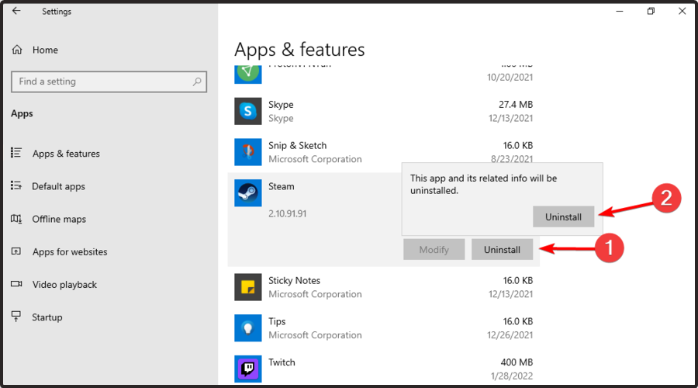Click the Steam app icon
The width and height of the screenshot is (698, 388).
click(x=248, y=193)
